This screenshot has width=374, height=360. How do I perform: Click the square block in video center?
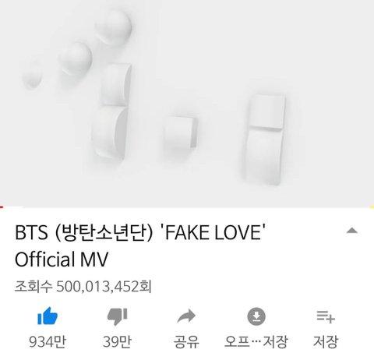coord(181,134)
